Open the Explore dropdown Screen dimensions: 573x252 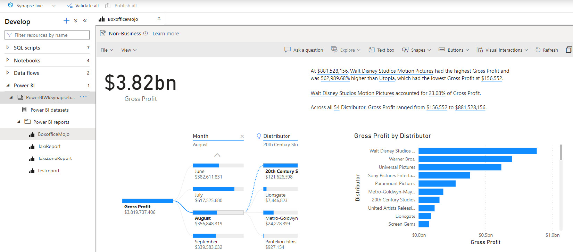pyautogui.click(x=346, y=50)
